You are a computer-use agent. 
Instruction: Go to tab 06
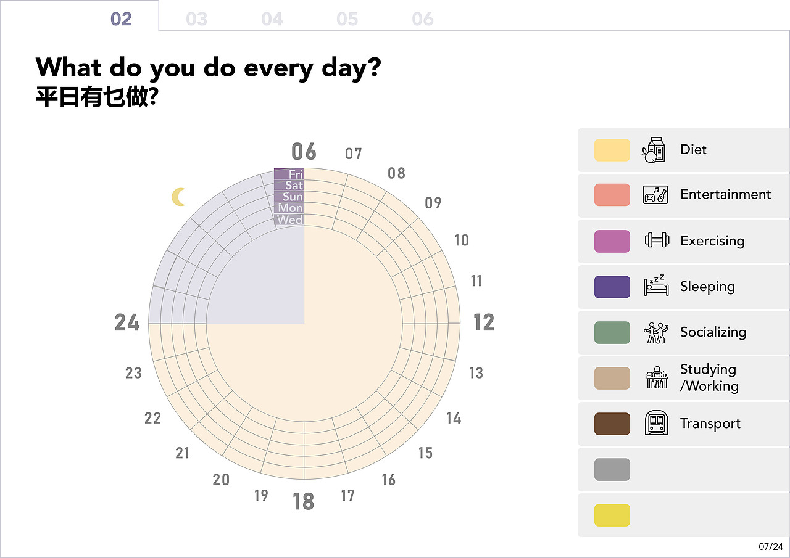(x=422, y=19)
